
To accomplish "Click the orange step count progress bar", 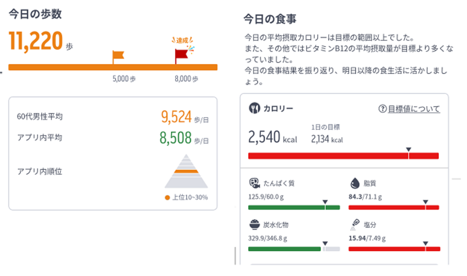I will click(113, 67).
